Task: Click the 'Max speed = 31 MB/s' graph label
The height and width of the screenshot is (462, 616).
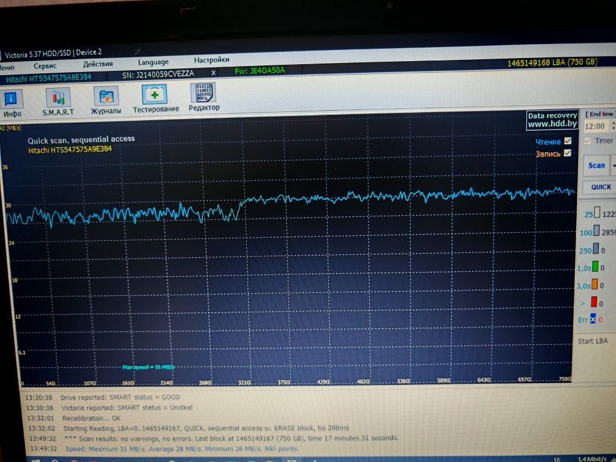Action: [148, 367]
